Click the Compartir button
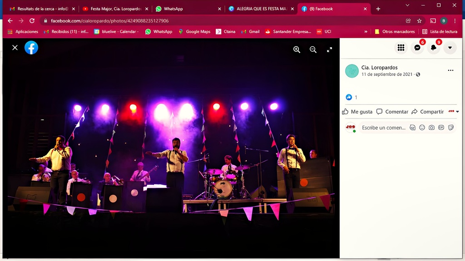 [428, 112]
